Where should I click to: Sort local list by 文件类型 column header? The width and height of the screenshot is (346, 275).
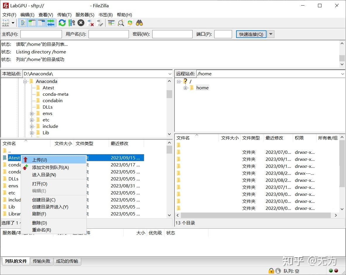(91, 143)
